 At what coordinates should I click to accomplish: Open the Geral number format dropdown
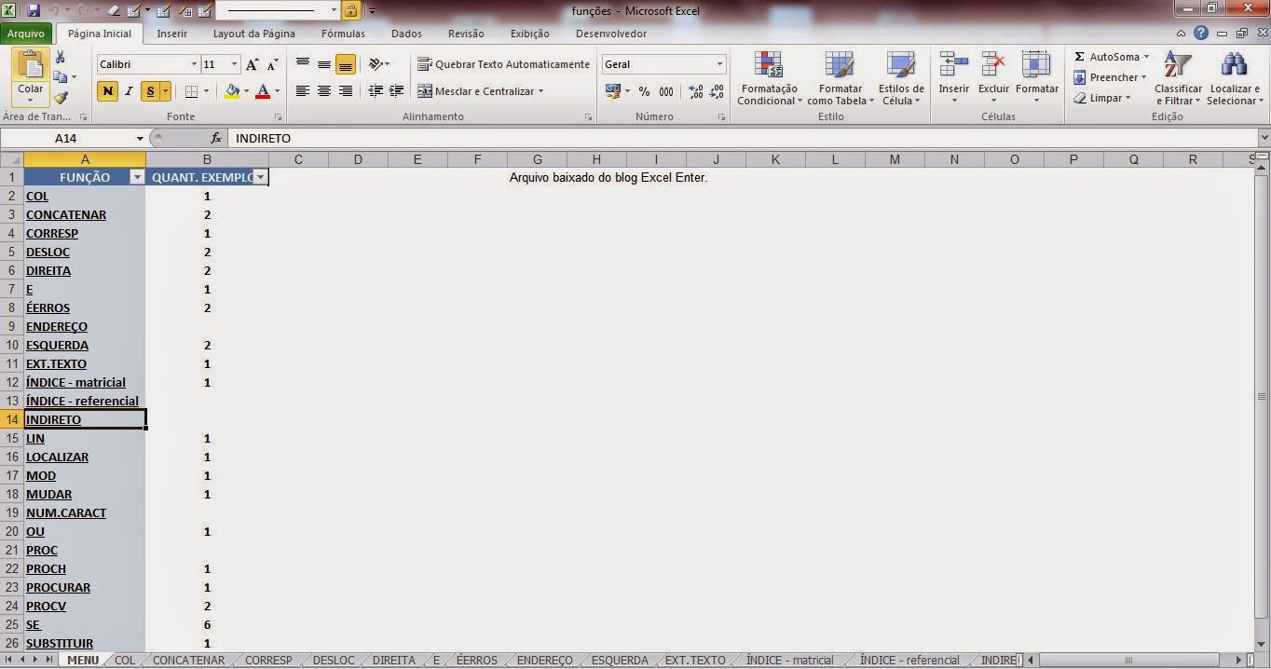pyautogui.click(x=719, y=64)
